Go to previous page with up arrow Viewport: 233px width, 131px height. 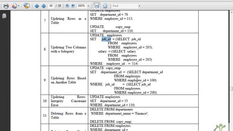(x=37, y=6)
